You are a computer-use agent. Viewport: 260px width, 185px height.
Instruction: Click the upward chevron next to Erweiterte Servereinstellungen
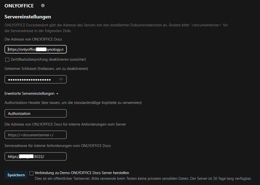(57, 93)
